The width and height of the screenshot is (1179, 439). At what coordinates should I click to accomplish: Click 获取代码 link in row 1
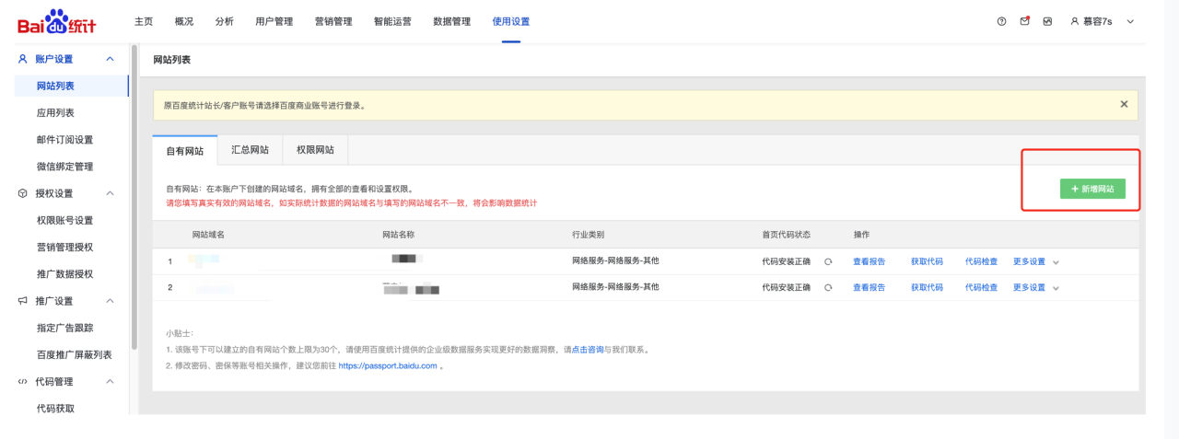pyautogui.click(x=927, y=261)
